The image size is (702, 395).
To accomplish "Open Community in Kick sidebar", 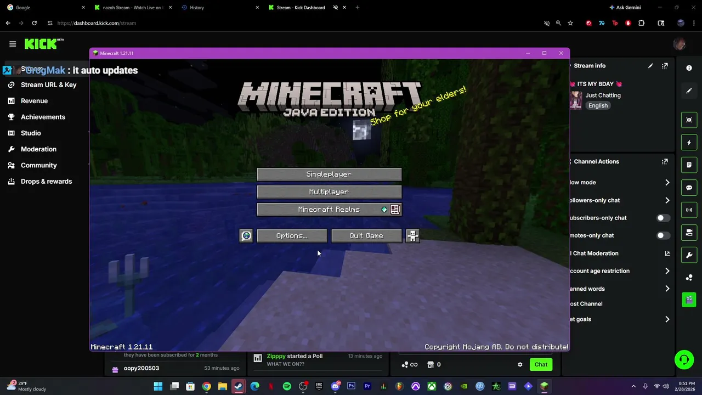I will coord(38,165).
